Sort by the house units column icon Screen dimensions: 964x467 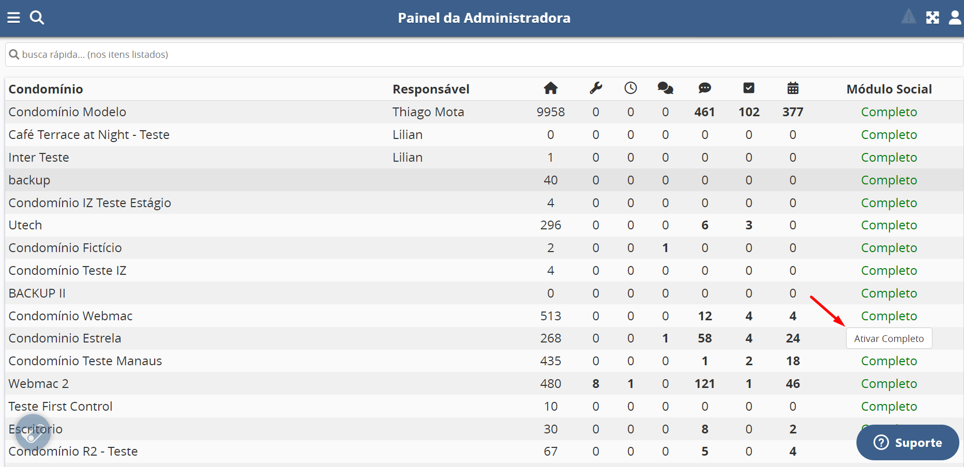[x=550, y=88]
